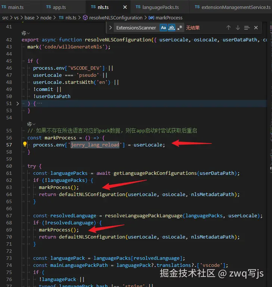
Task: Click 'VSCODE_DEV' string on line 46
Action: tap(85, 68)
